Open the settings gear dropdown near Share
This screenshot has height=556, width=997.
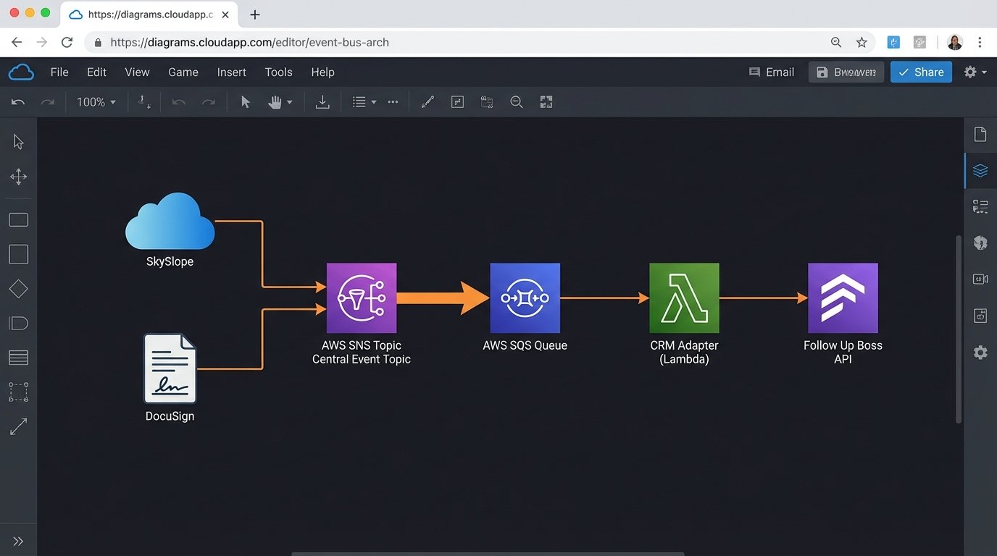click(x=975, y=72)
